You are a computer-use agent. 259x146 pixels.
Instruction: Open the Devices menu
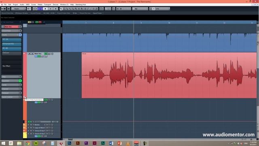point(55,4)
